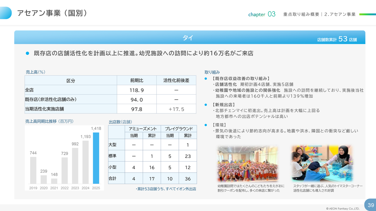The width and height of the screenshot is (376, 211).
Task: Click the blue headline bullet before 既存店の店舗活性化
Action: pos(28,53)
